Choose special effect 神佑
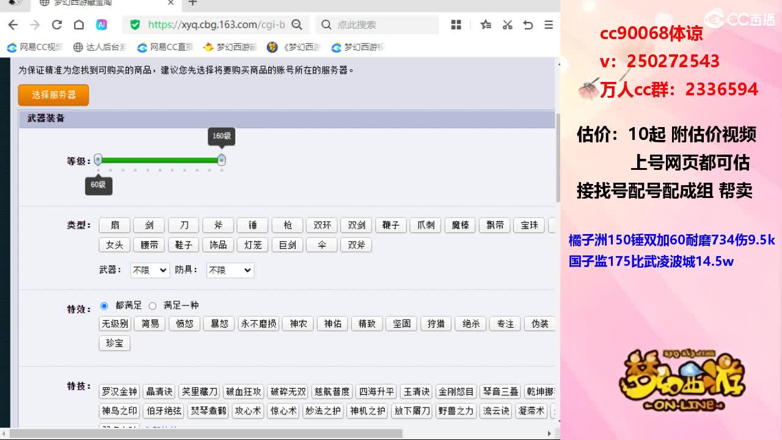Viewport: 782px width, 440px height. click(x=332, y=324)
